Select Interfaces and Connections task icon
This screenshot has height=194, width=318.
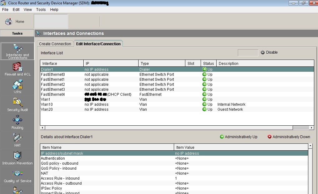pos(17,51)
